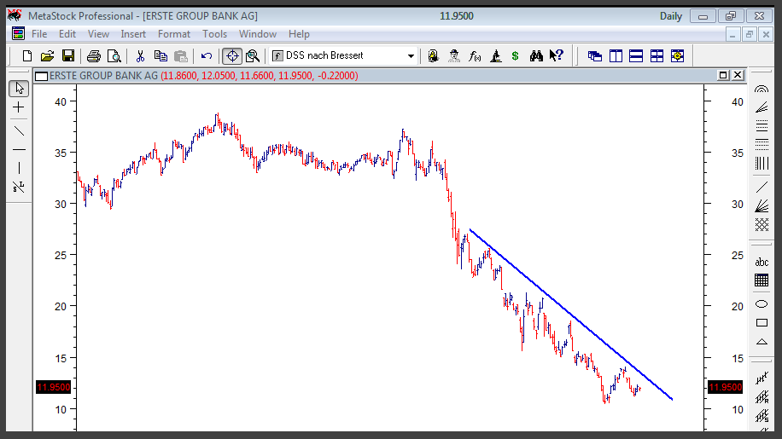
Task: Click the New document icon
Action: click(x=27, y=55)
